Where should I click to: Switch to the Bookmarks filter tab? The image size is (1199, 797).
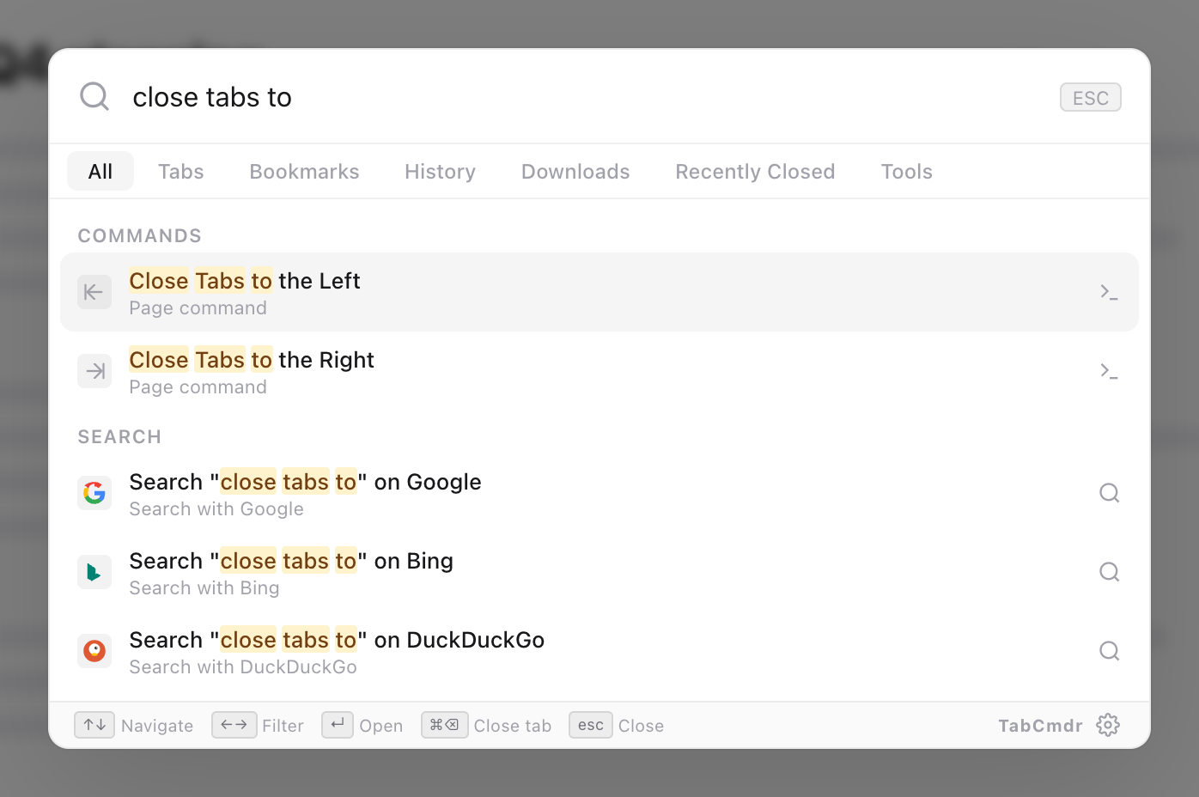(304, 171)
